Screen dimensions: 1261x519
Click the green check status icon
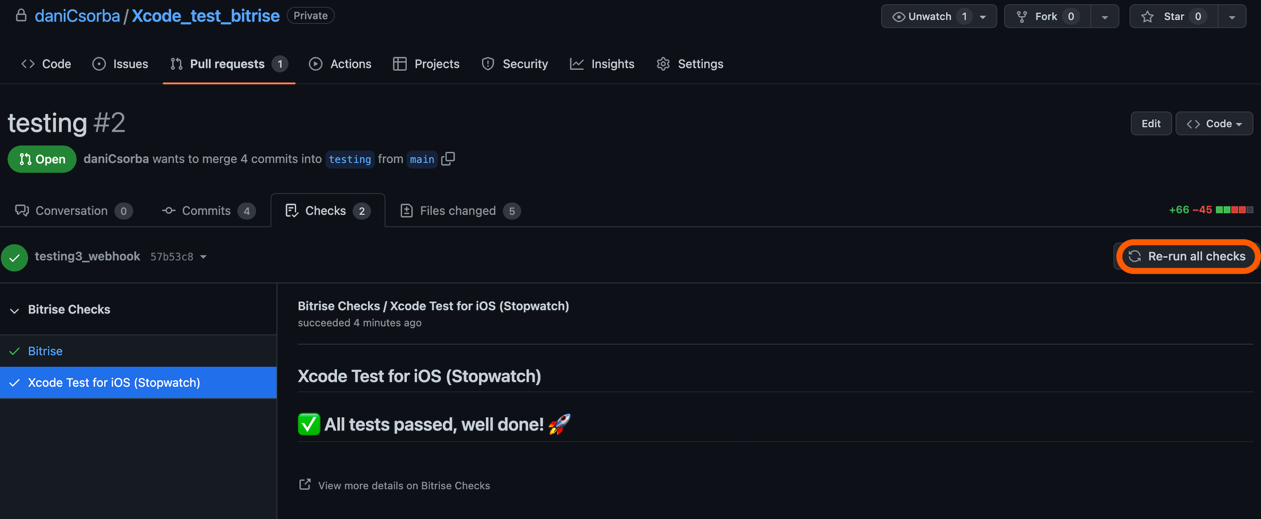[15, 257]
